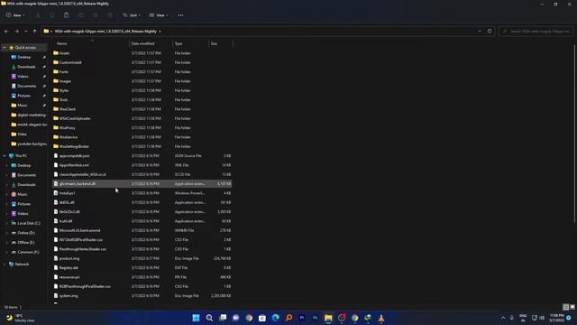Select Offline (E:) drive in sidebar
The image size is (577, 325).
pyautogui.click(x=26, y=243)
